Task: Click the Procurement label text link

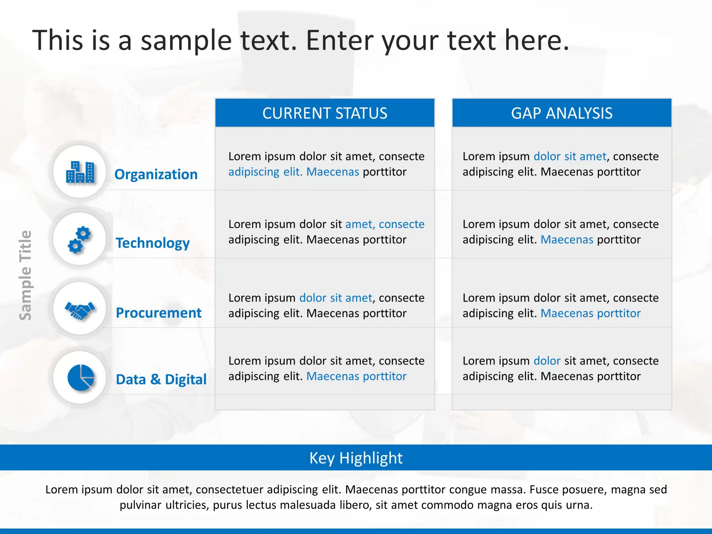Action: [x=152, y=307]
